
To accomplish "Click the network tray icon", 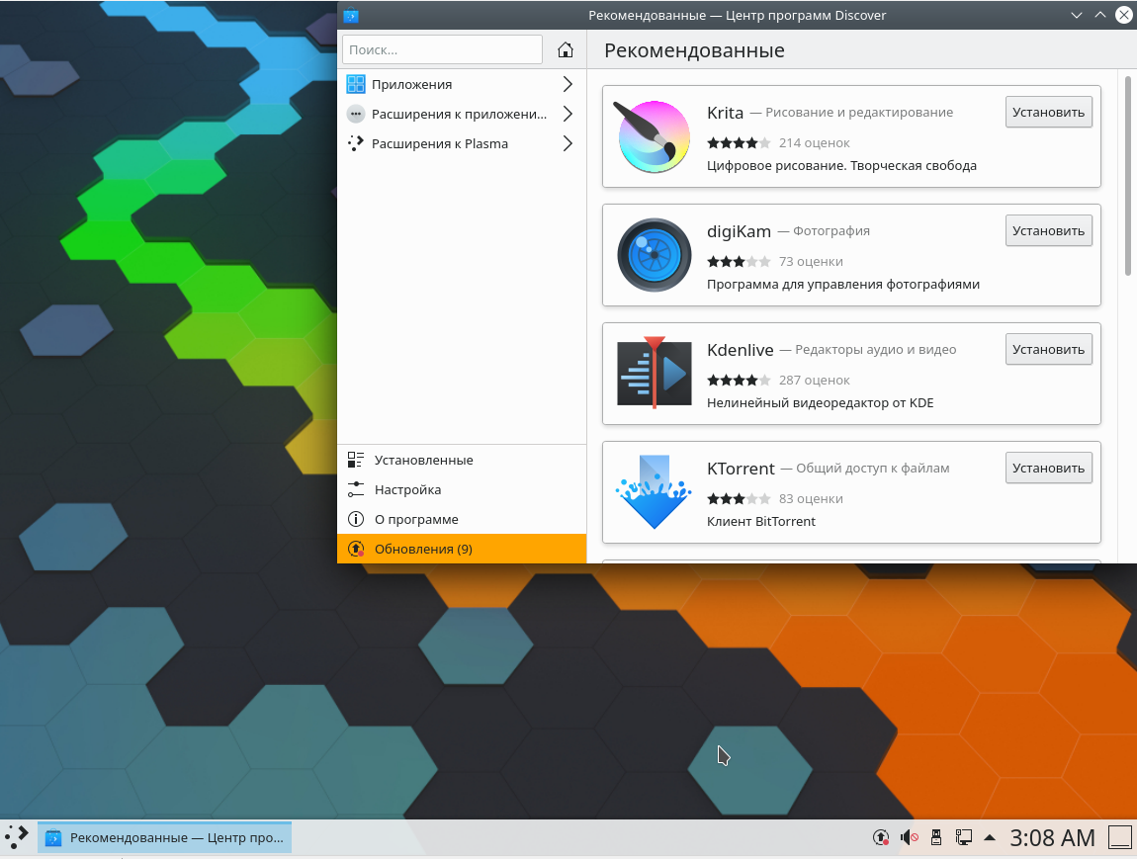I will pos(963,838).
